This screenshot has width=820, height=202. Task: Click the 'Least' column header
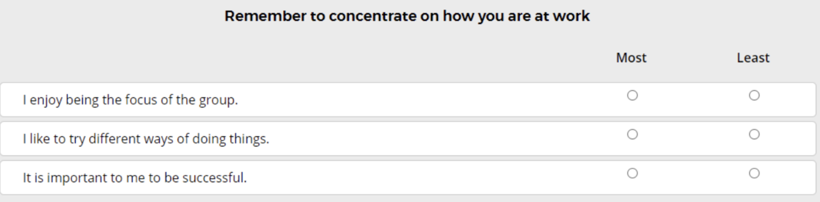click(753, 58)
